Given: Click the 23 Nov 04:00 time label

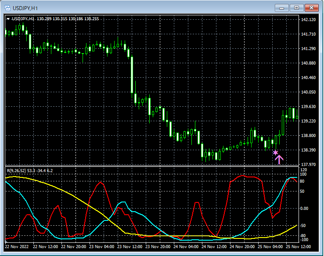Looking at the screenshot, I should coord(101,247).
